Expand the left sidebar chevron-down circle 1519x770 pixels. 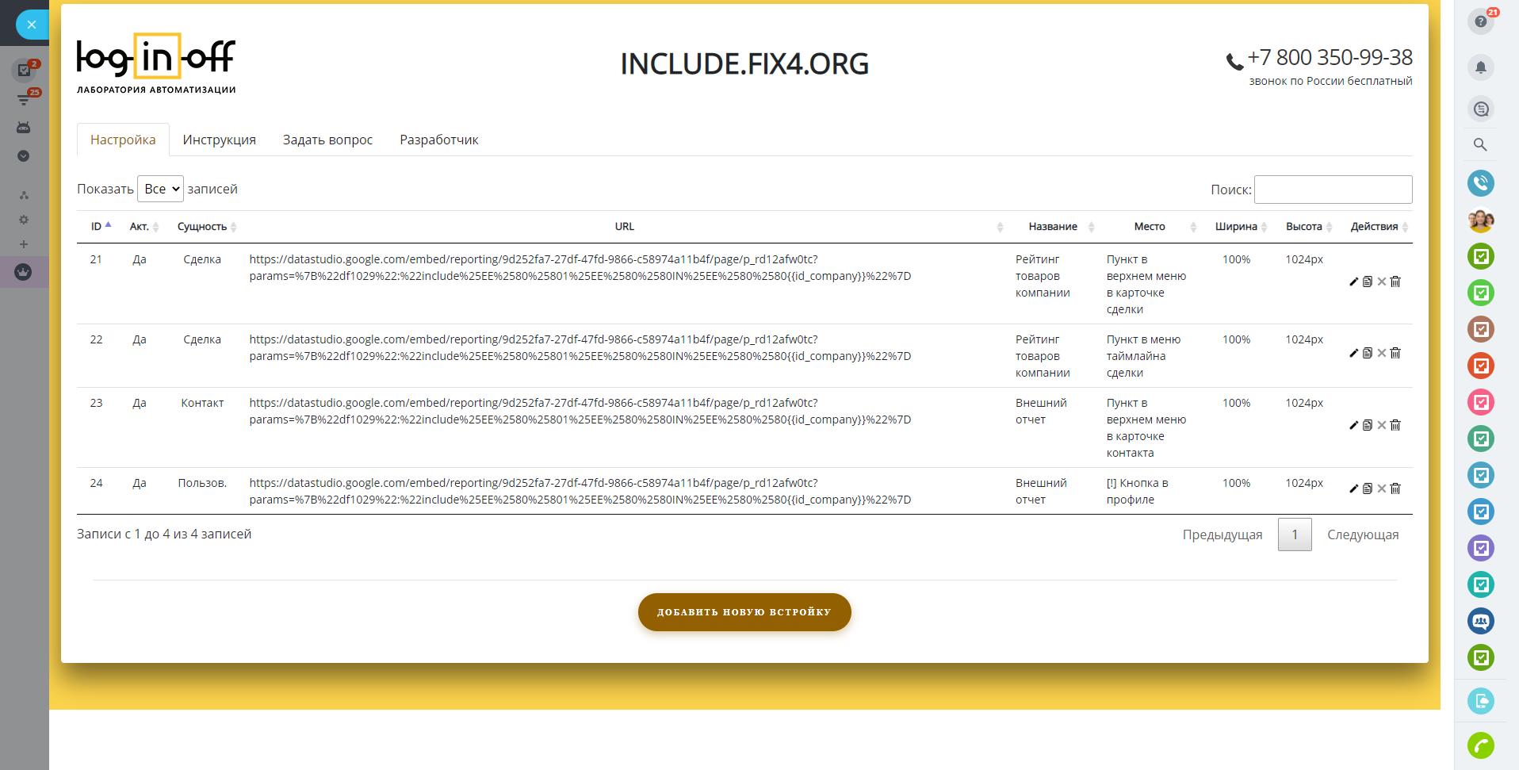coord(24,156)
